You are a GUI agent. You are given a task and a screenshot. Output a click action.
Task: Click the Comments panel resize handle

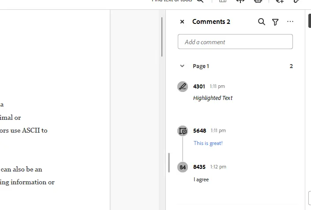[169, 163]
